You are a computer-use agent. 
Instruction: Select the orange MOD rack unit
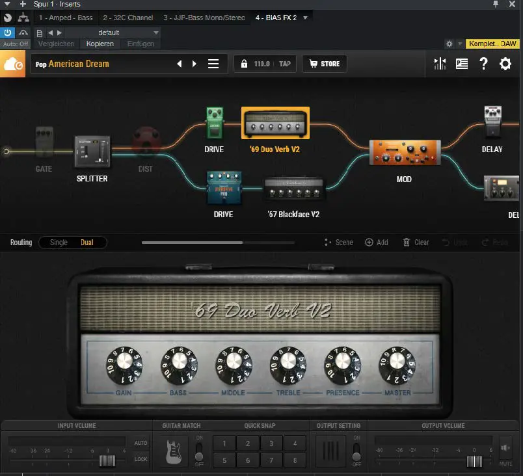click(x=404, y=153)
